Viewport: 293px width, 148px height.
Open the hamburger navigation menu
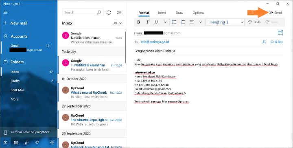[x=5, y=12]
